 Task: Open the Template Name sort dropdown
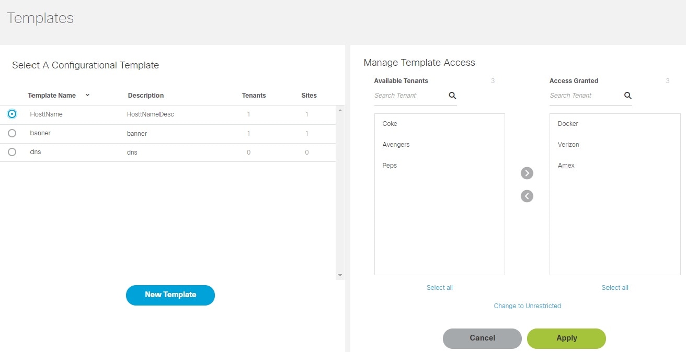point(87,96)
